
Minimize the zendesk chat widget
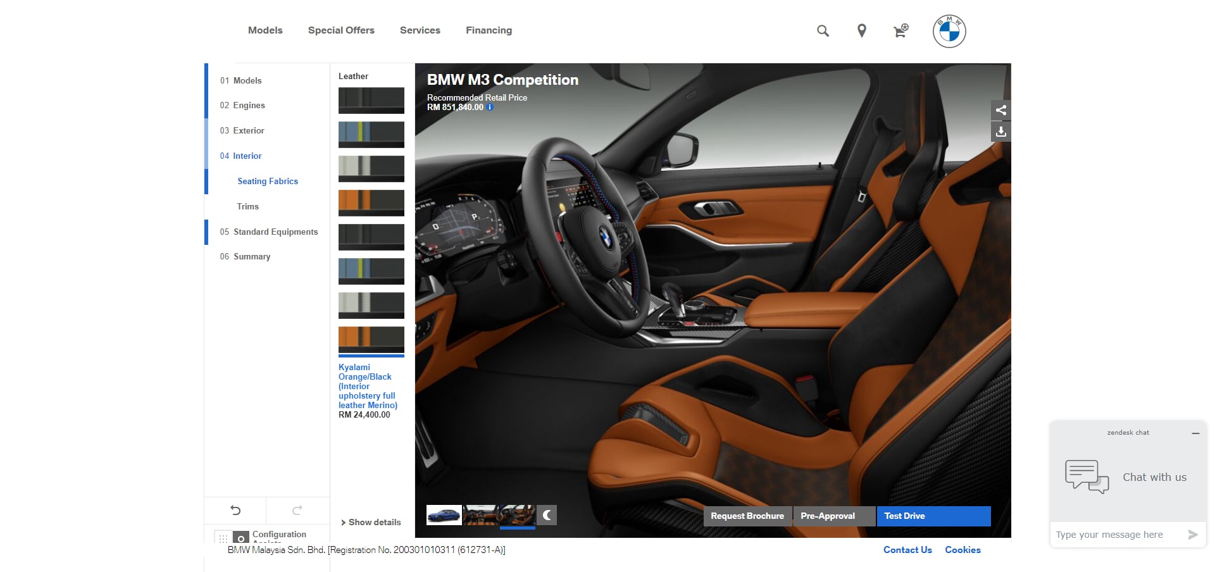(1195, 433)
